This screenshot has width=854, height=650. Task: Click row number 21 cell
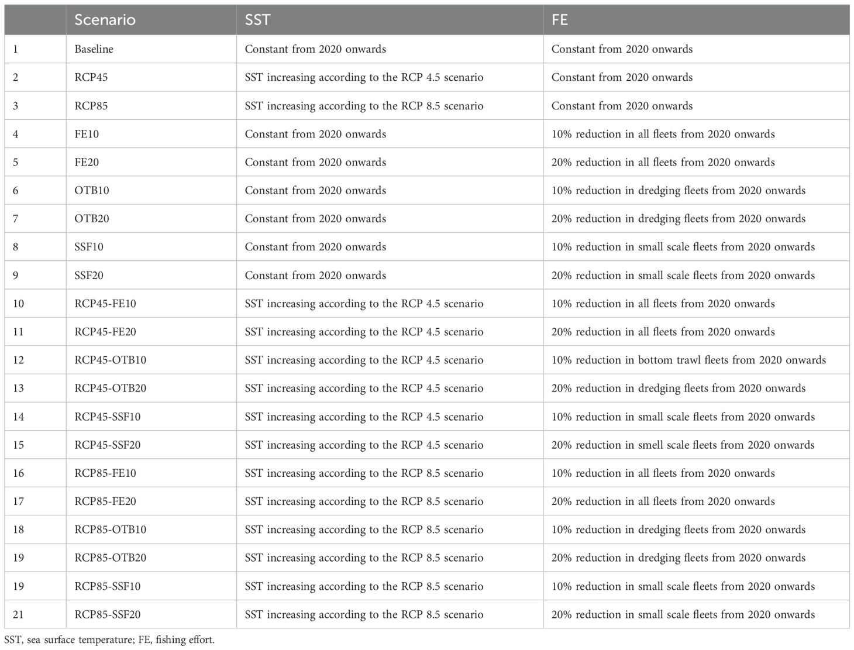click(x=19, y=614)
